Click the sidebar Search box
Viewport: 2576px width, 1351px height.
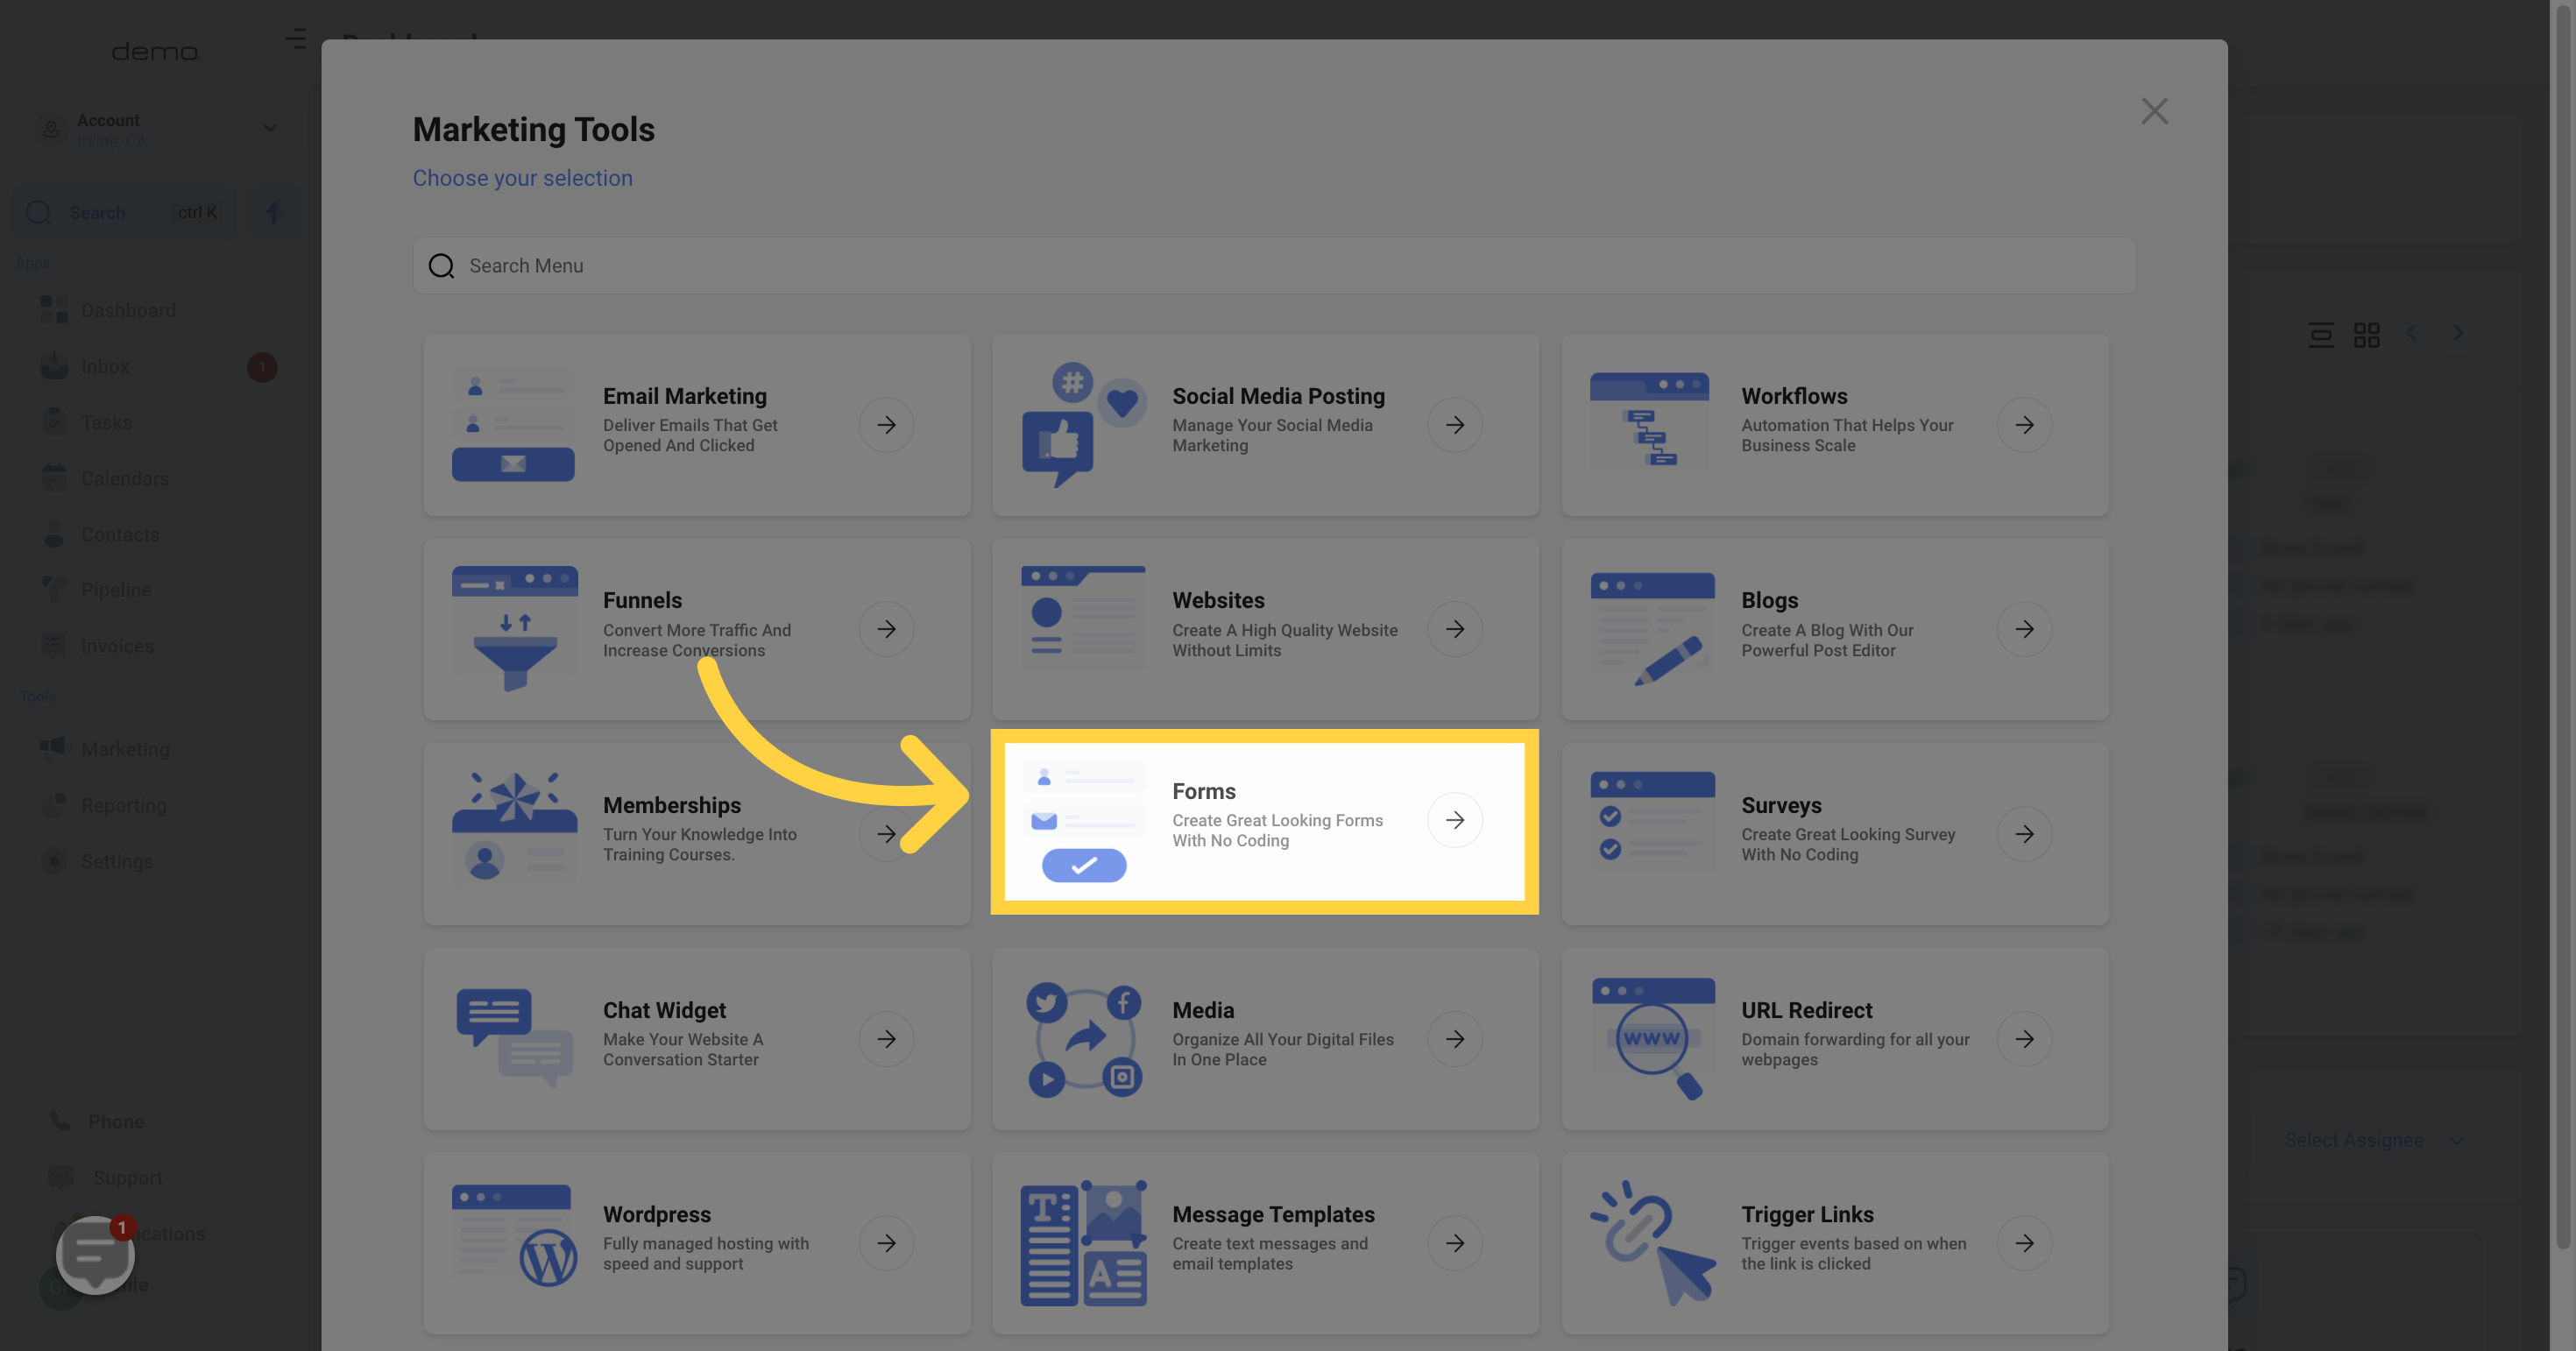[125, 212]
